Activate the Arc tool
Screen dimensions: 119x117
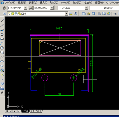click(x=2, y=43)
